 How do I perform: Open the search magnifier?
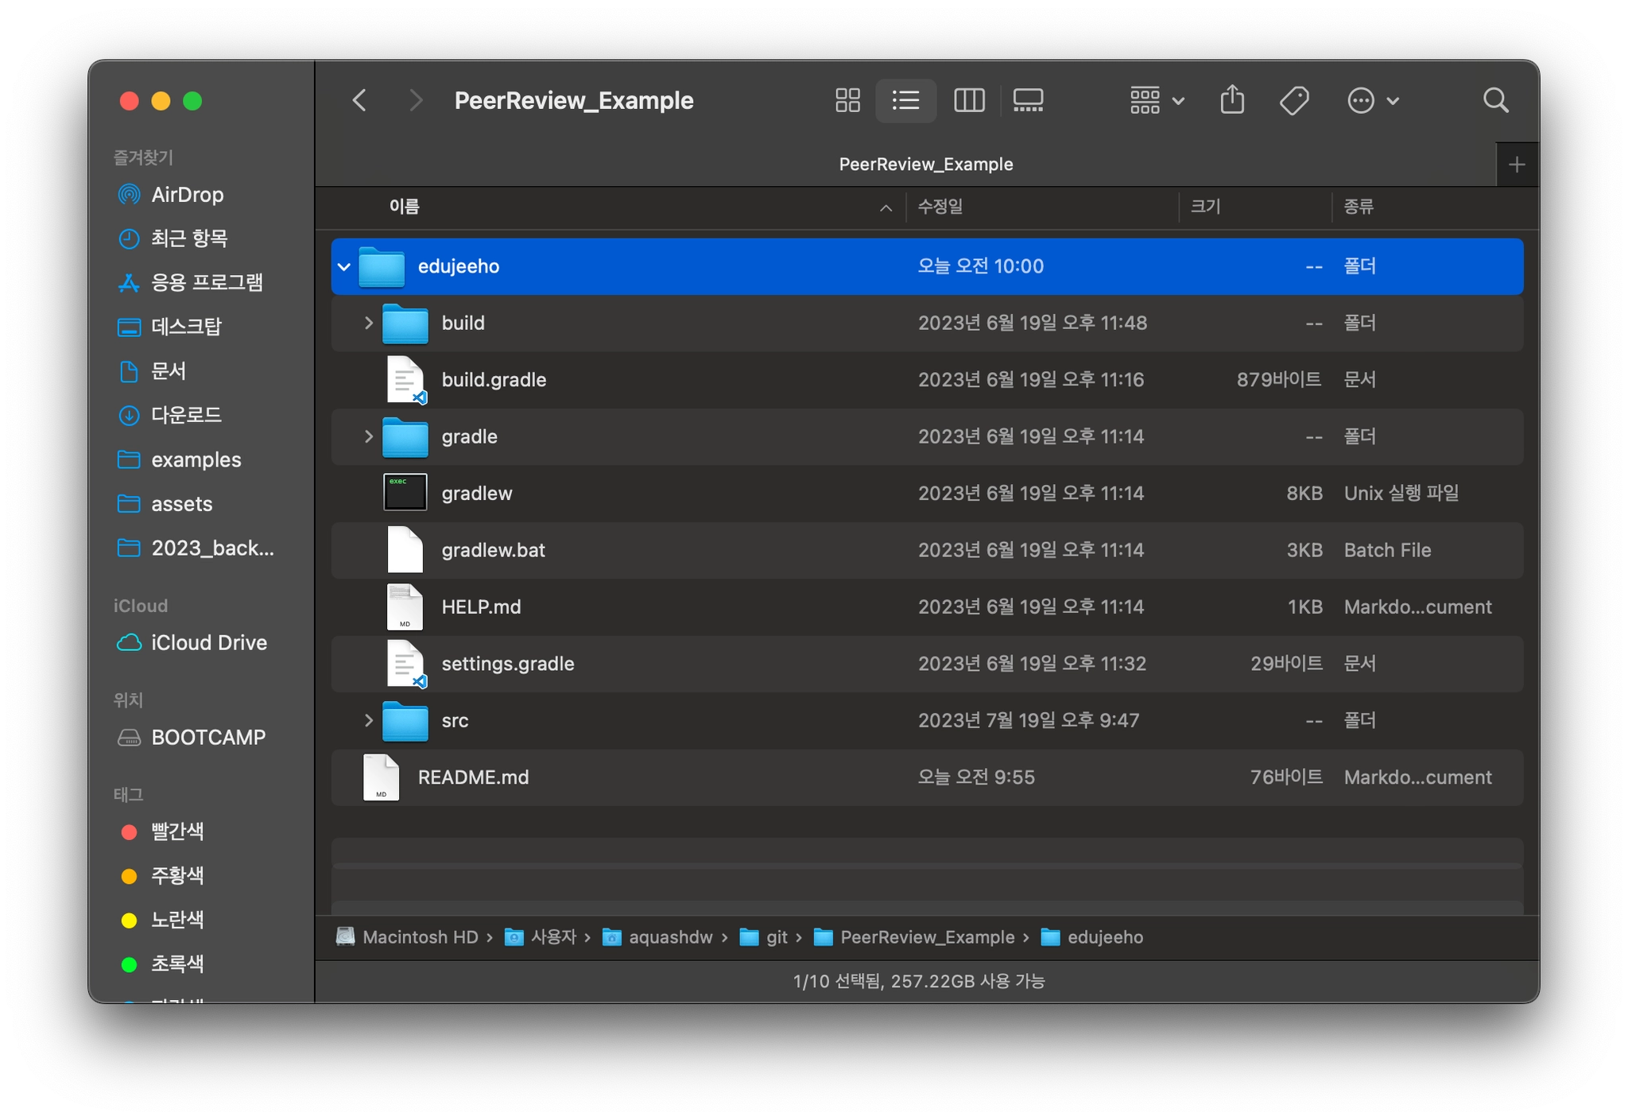click(1495, 100)
